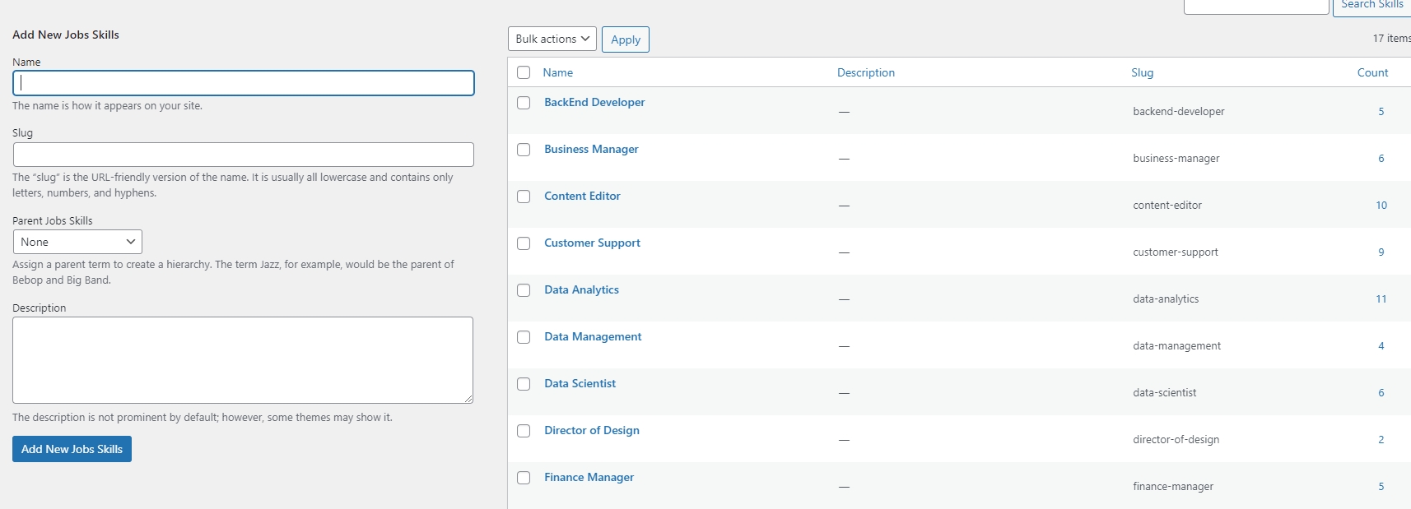
Task: Focus the Slug text field
Action: [243, 155]
